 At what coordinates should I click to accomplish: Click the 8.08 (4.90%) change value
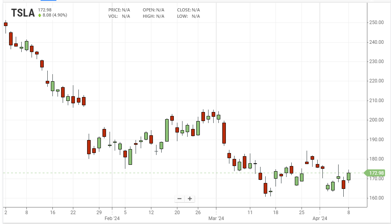click(55, 15)
